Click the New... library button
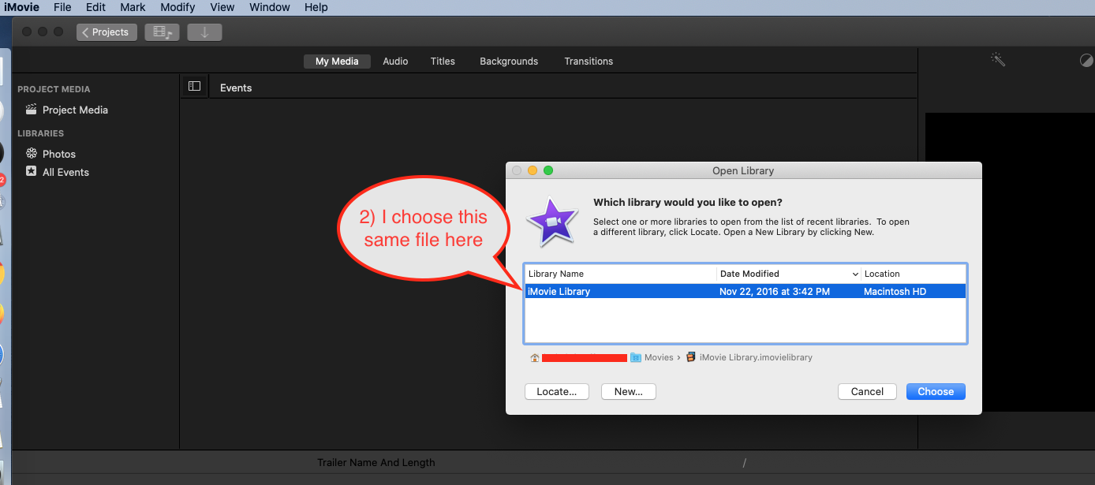The height and width of the screenshot is (485, 1095). tap(629, 392)
